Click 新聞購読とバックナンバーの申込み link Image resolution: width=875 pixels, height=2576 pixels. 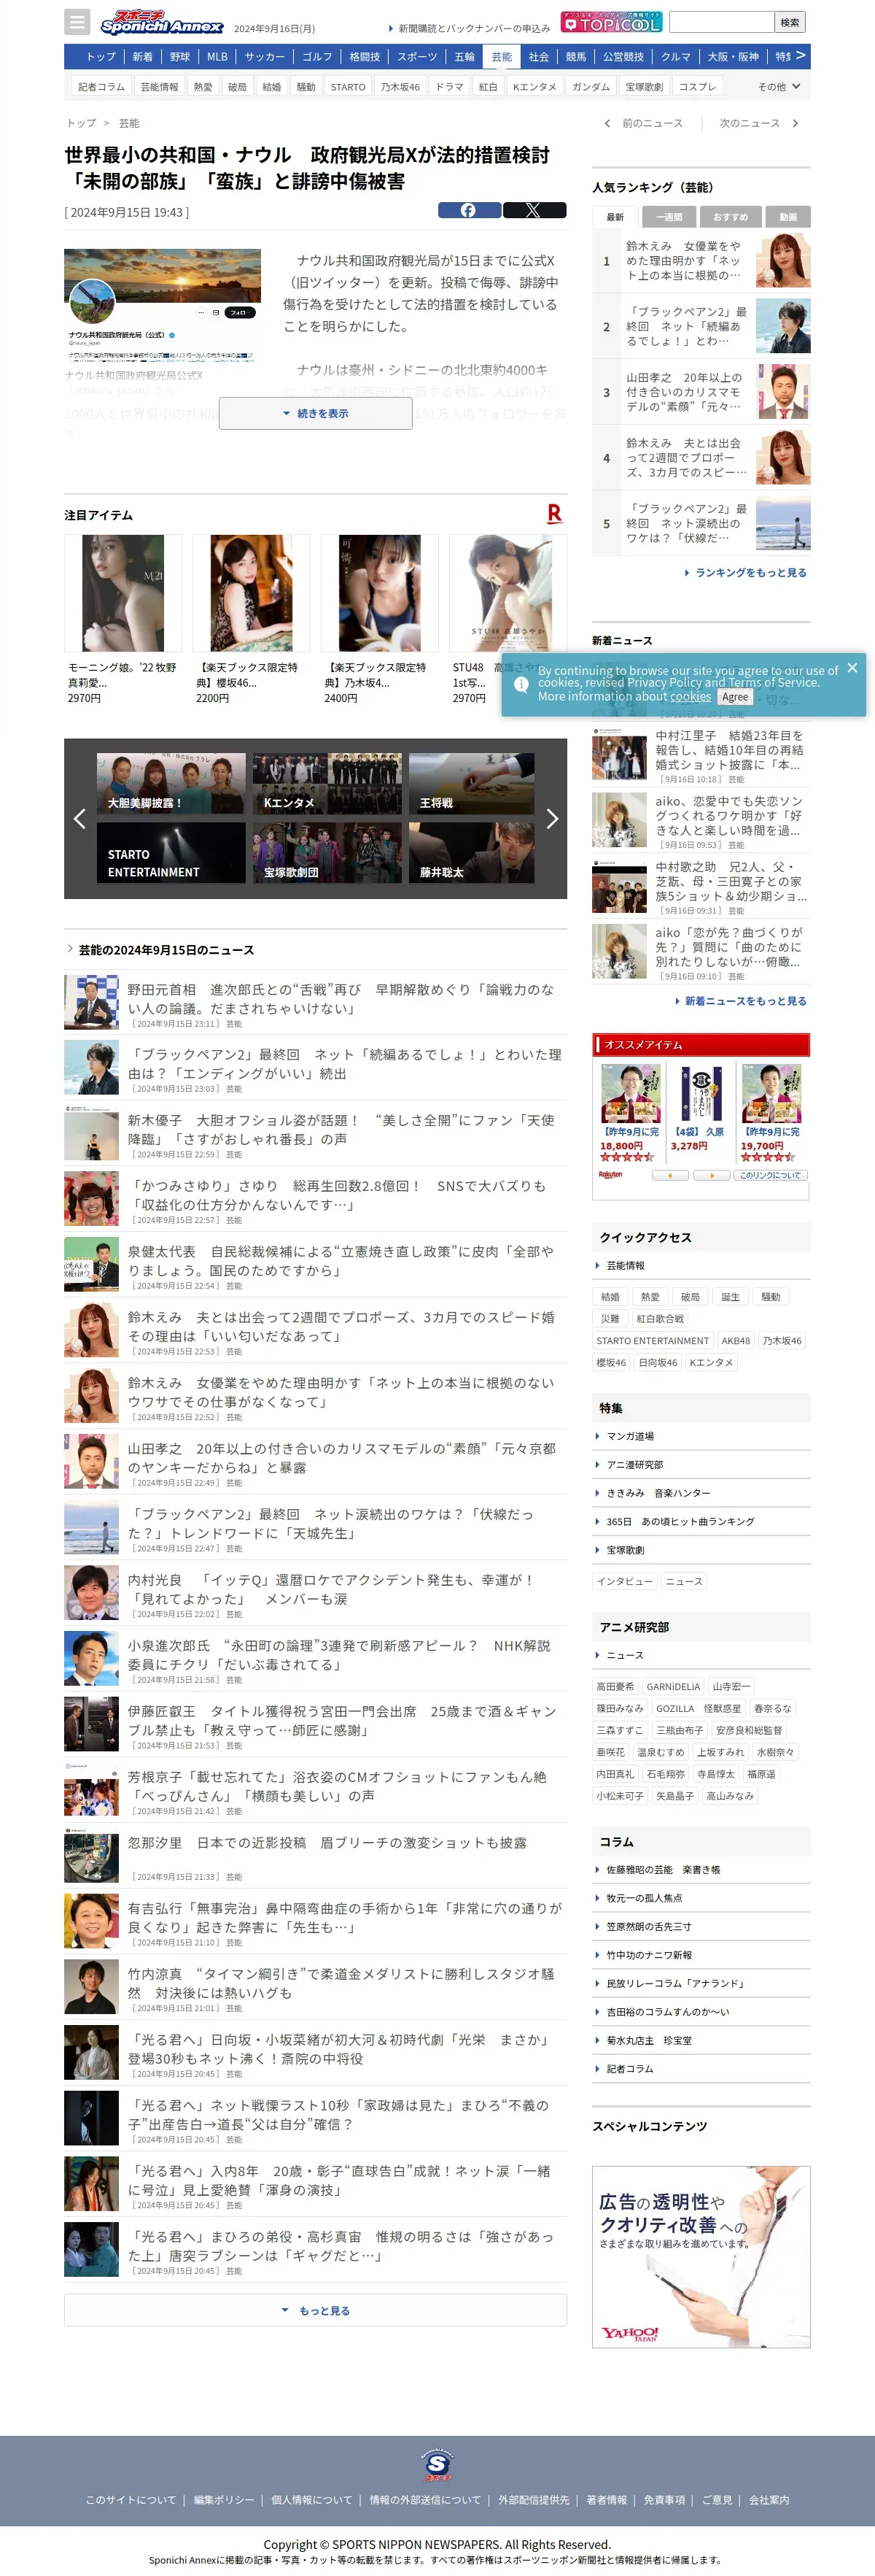pyautogui.click(x=473, y=29)
